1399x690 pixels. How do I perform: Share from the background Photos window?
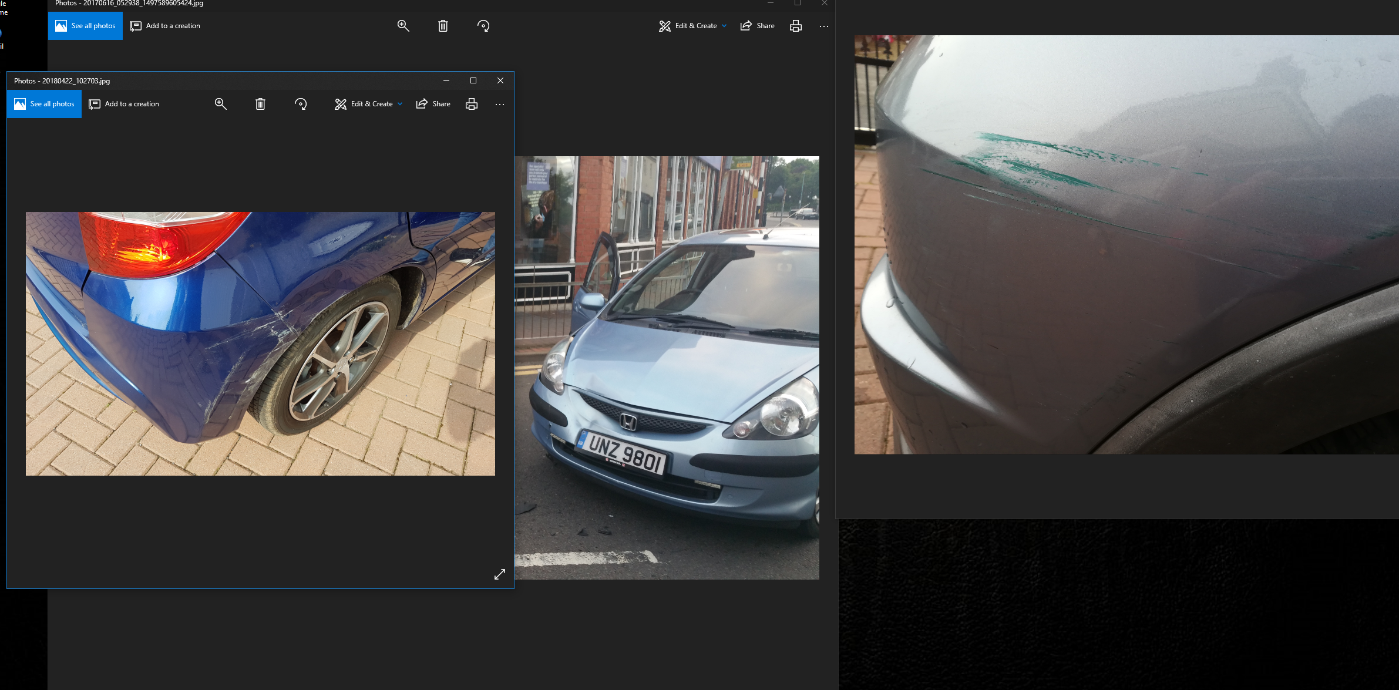(758, 26)
